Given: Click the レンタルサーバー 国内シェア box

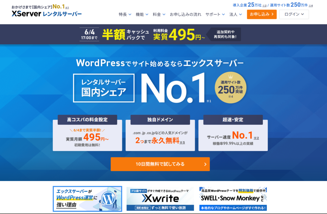Looking at the screenshot, I should tap(104, 88).
